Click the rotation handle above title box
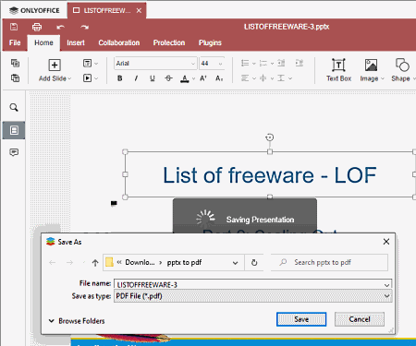The height and width of the screenshot is (346, 416). click(270, 137)
